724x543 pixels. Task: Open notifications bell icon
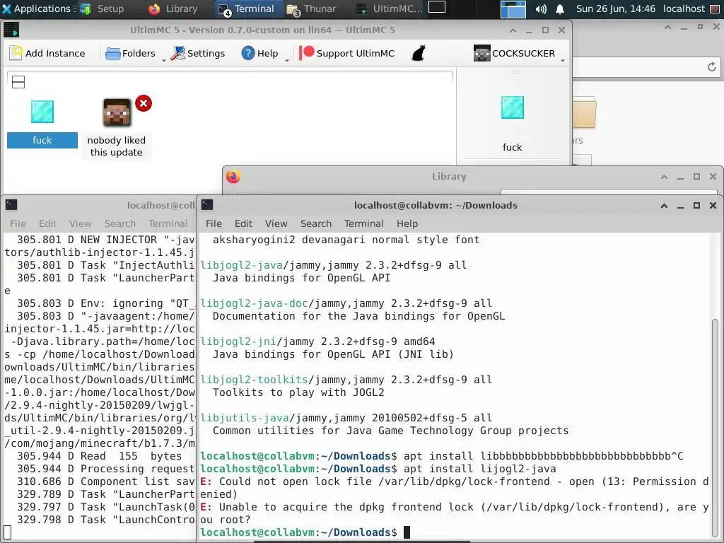click(560, 8)
